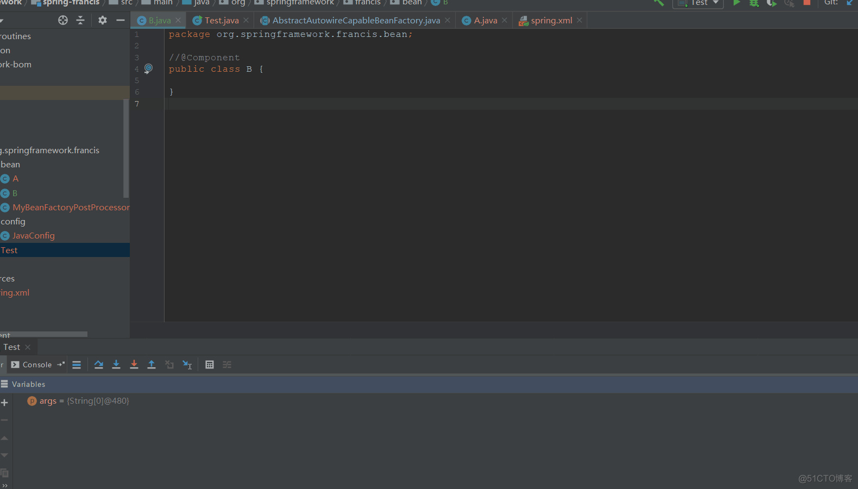This screenshot has width=858, height=489.
Task: Open the Test run configuration dropdown
Action: tap(698, 3)
